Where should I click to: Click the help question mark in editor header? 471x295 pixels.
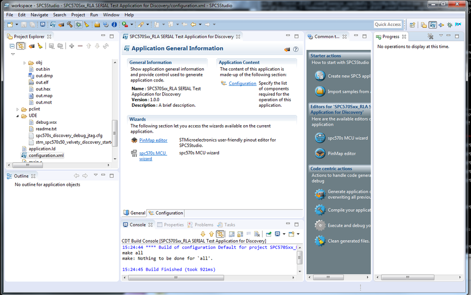[296, 49]
